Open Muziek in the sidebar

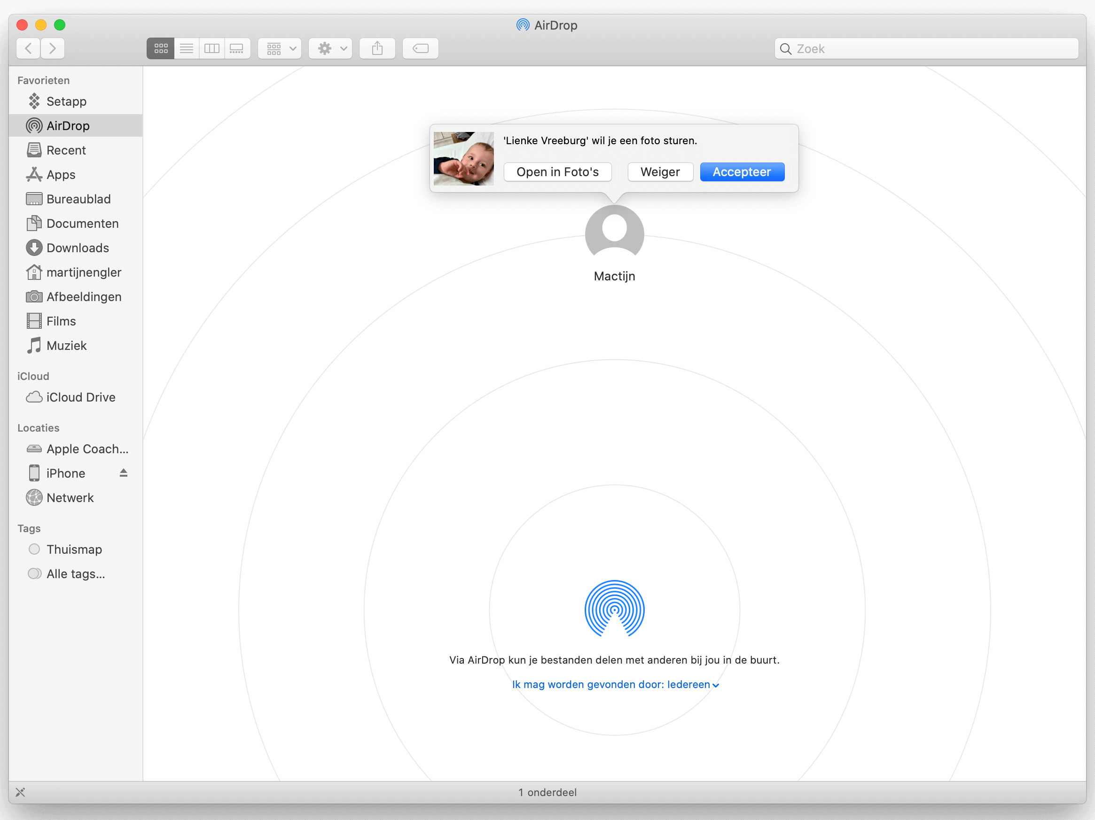tap(76, 346)
